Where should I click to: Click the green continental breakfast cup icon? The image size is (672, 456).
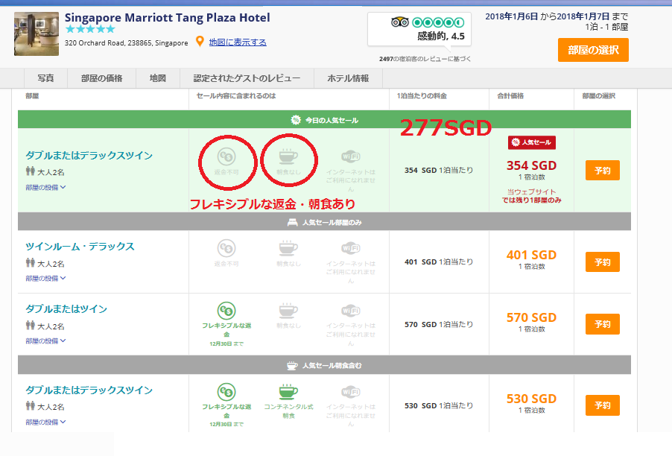288,391
